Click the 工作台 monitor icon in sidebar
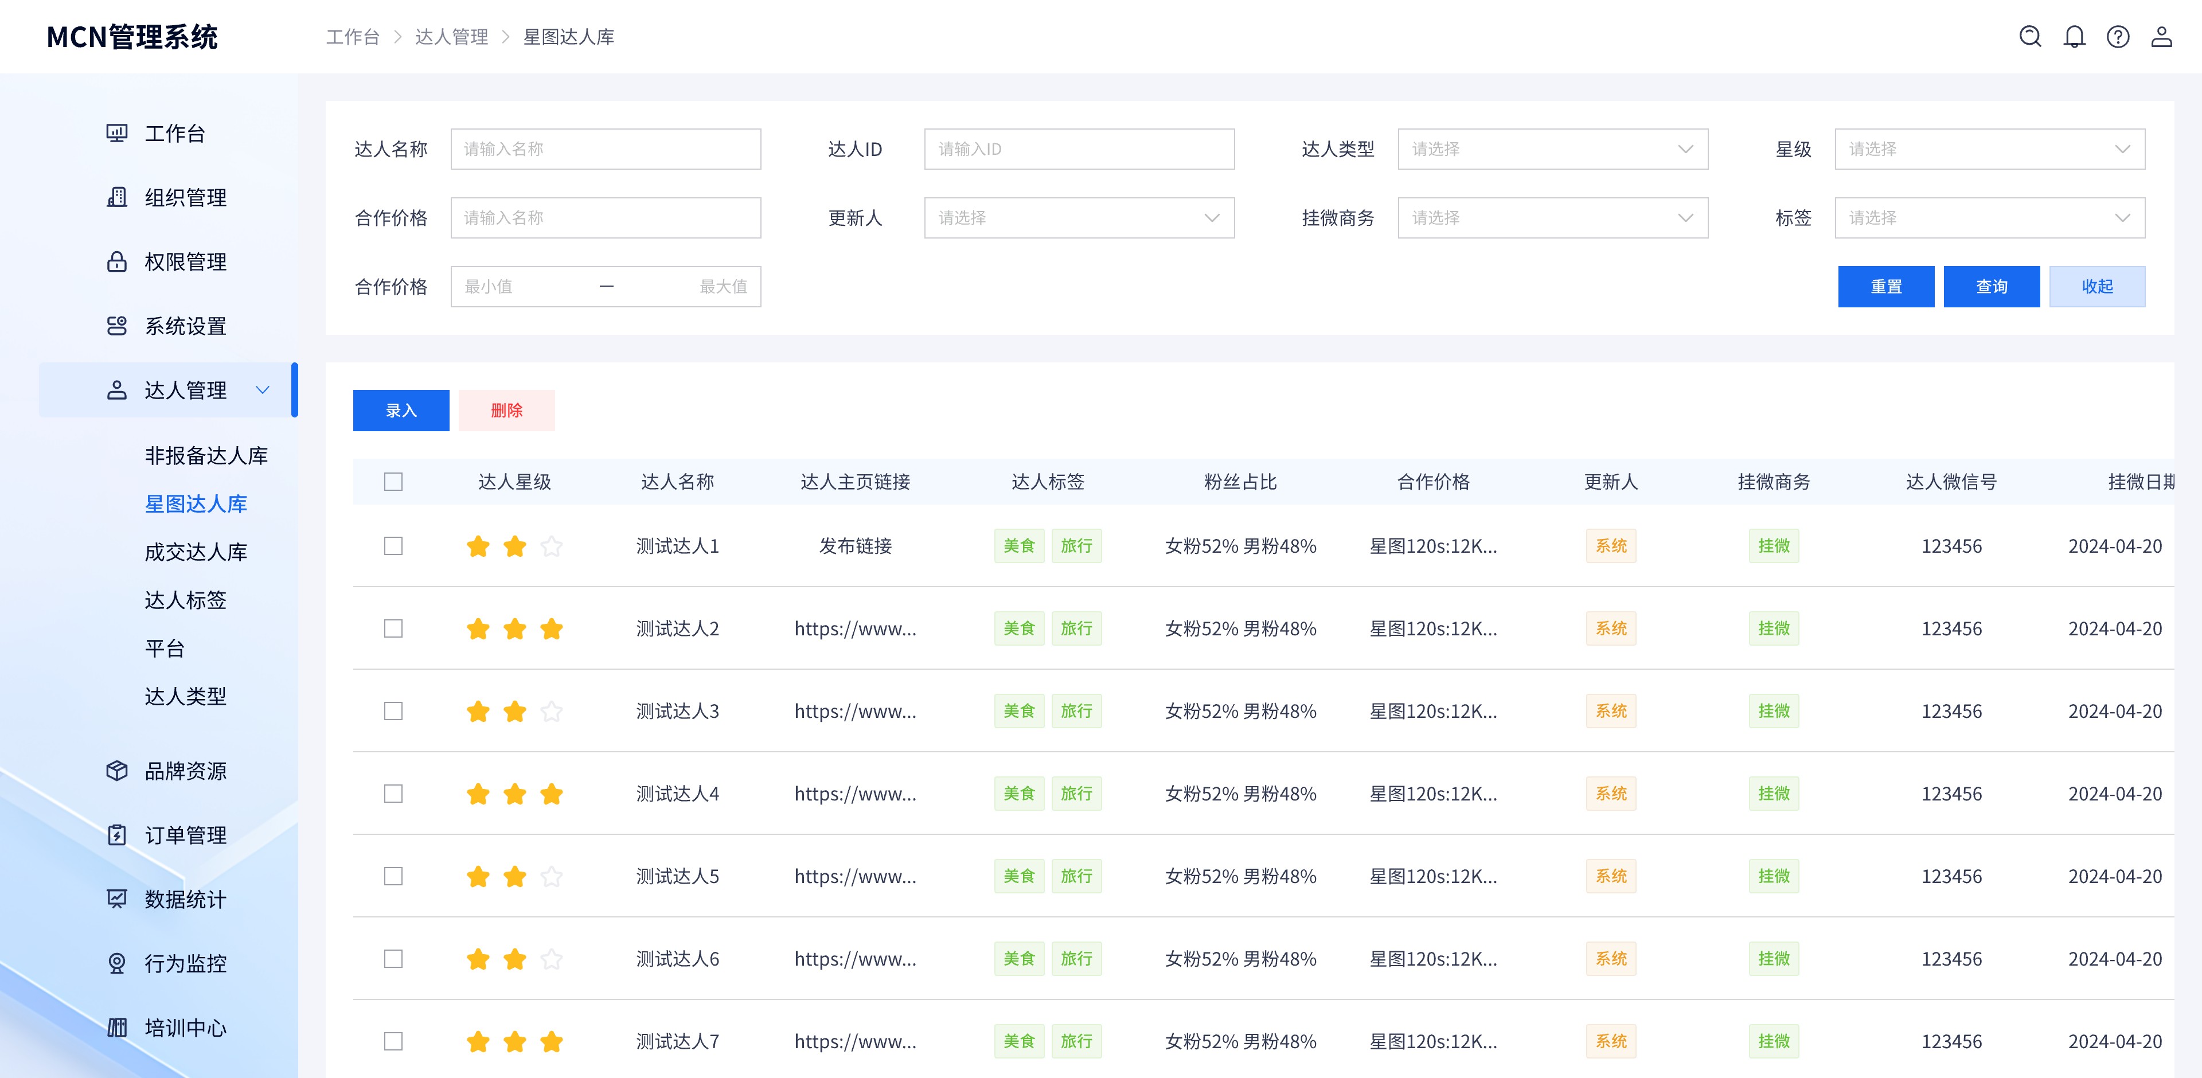 coord(116,134)
